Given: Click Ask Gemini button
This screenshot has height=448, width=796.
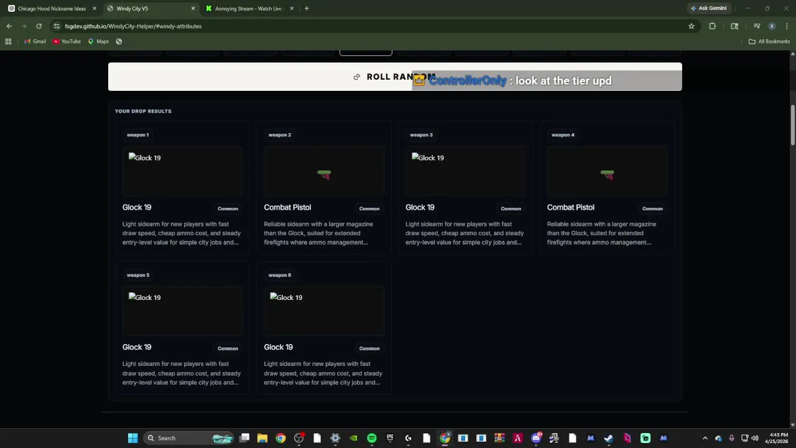Looking at the screenshot, I should [708, 8].
